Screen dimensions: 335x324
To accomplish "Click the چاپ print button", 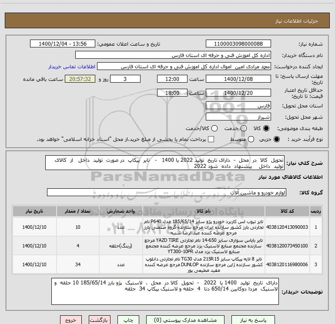I will [128, 320].
